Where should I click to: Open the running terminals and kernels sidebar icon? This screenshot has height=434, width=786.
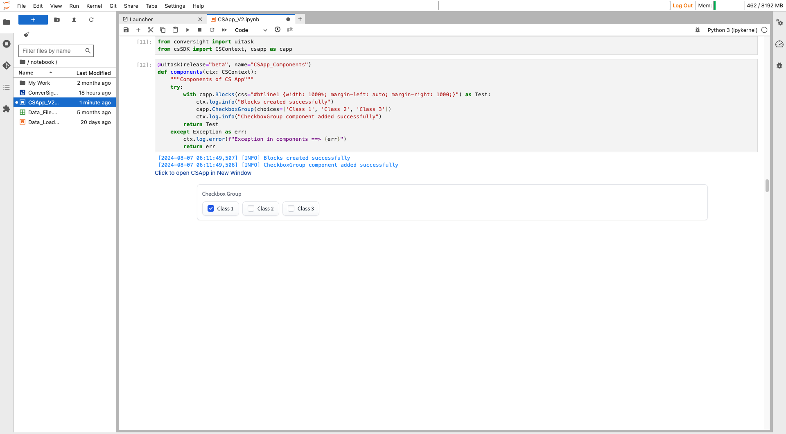(x=7, y=44)
